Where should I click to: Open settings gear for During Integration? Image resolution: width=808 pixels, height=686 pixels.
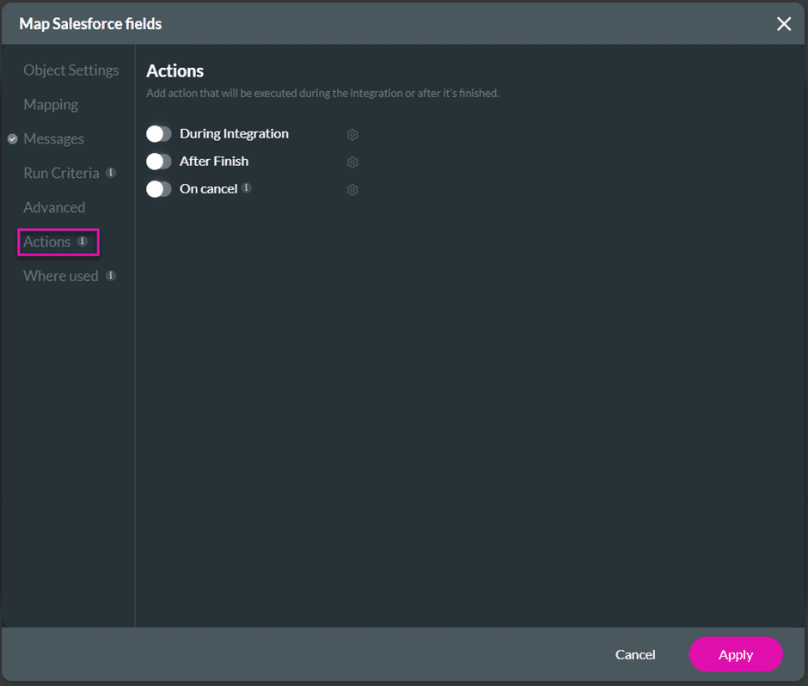352,135
